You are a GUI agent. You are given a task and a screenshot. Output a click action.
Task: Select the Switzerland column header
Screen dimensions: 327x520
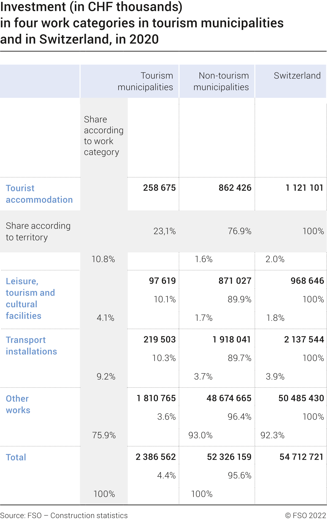pyautogui.click(x=297, y=76)
